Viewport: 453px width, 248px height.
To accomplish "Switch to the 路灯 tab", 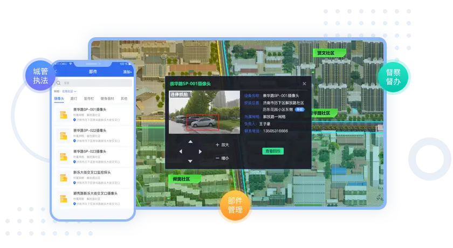I will [x=74, y=99].
